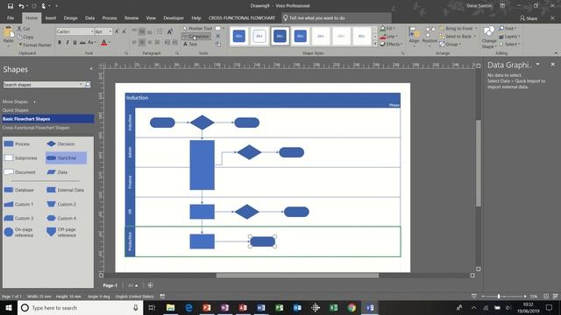Click the Position button

[x=430, y=37]
